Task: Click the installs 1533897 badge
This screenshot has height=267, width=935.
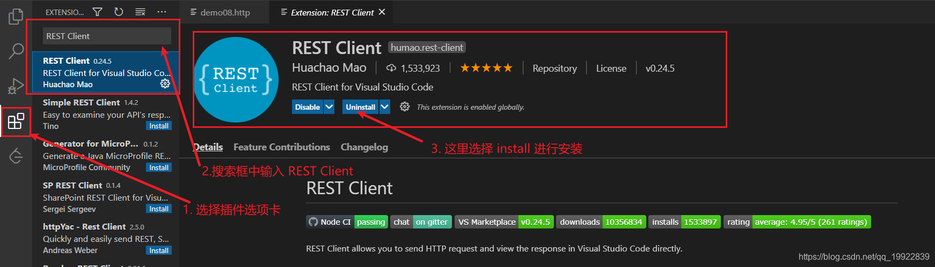Action: [684, 222]
